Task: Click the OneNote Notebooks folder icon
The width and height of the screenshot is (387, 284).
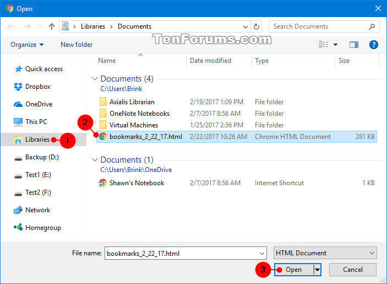Action: [103, 113]
